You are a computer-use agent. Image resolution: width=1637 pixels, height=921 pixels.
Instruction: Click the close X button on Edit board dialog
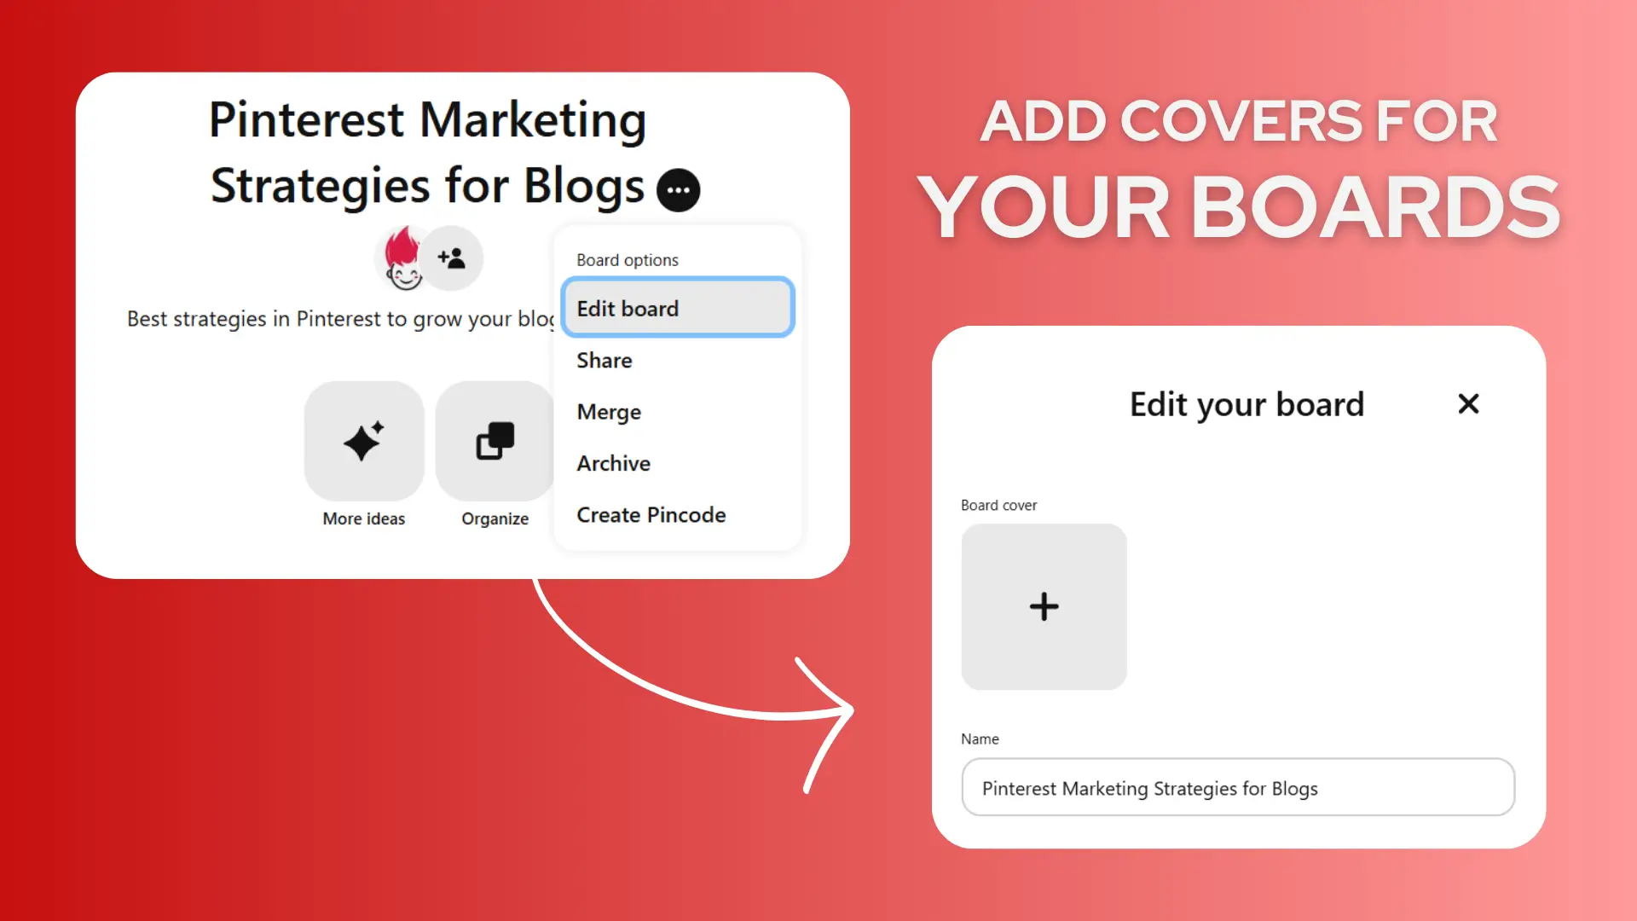pos(1468,403)
